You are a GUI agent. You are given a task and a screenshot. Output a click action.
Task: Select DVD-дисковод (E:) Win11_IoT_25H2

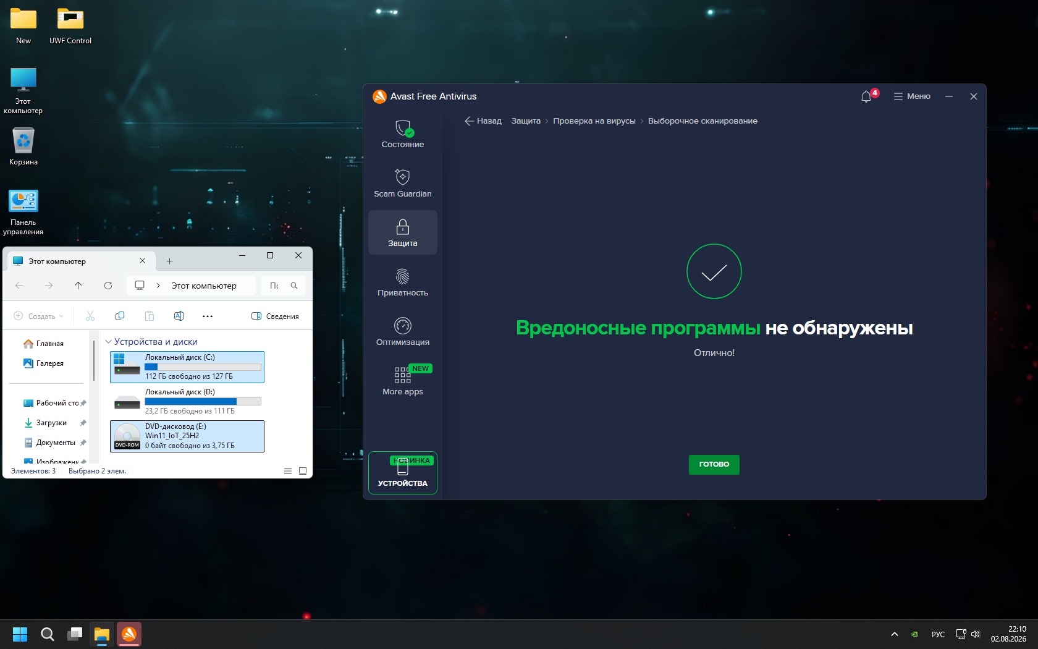(187, 436)
